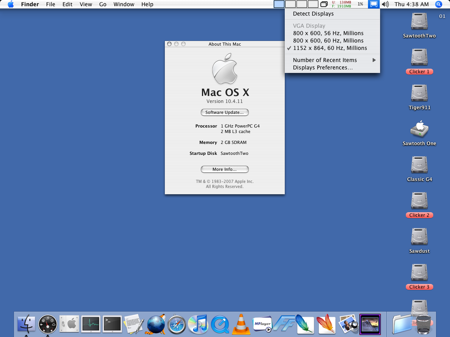The width and height of the screenshot is (450, 337).
Task: Click the stacked windows menu bar icon
Action: click(324, 4)
